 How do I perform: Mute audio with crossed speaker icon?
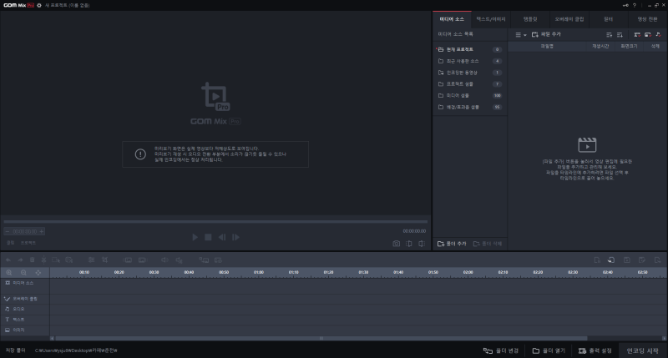pyautogui.click(x=179, y=260)
